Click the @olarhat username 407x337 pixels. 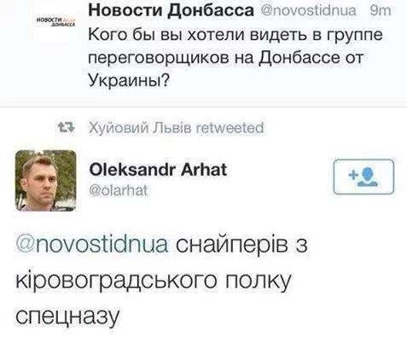point(119,190)
